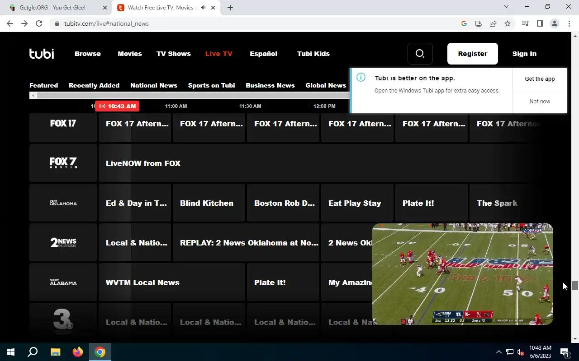Dismiss the prompt with Not now
The width and height of the screenshot is (579, 361).
[x=540, y=102]
